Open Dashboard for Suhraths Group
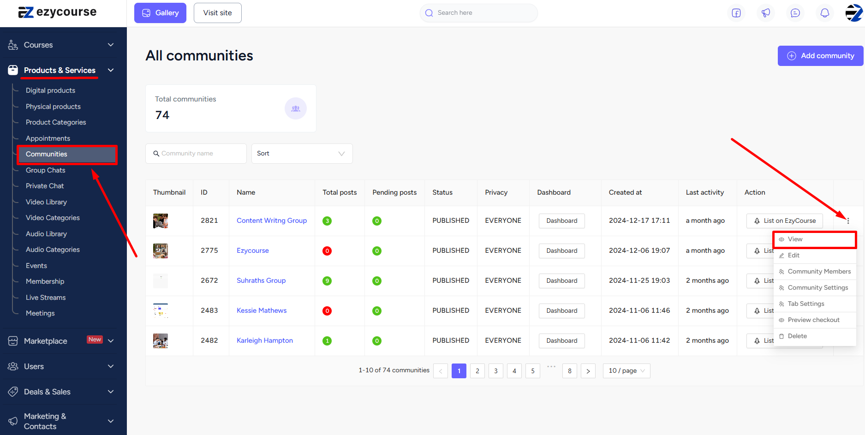Screen dimensions: 865x435 (x=562, y=281)
